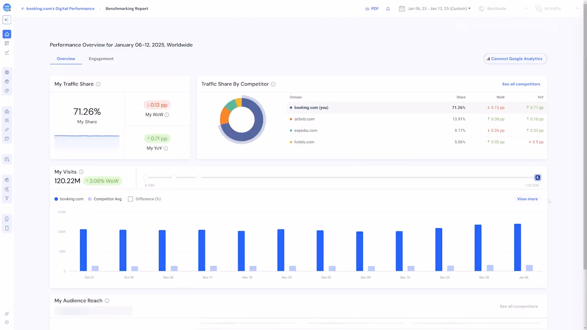Click the page vertical scrollbar
Viewport: 587px width, 330px height.
coord(585,137)
